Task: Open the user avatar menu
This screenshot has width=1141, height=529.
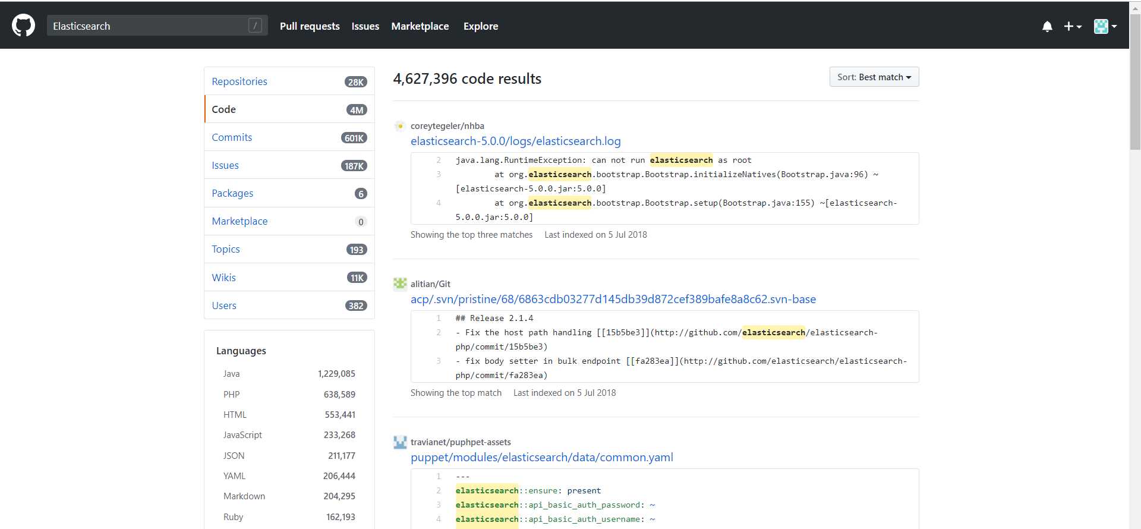Action: [1105, 26]
